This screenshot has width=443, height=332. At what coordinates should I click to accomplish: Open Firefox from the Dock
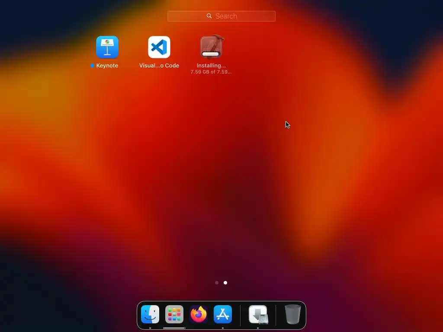click(x=199, y=314)
